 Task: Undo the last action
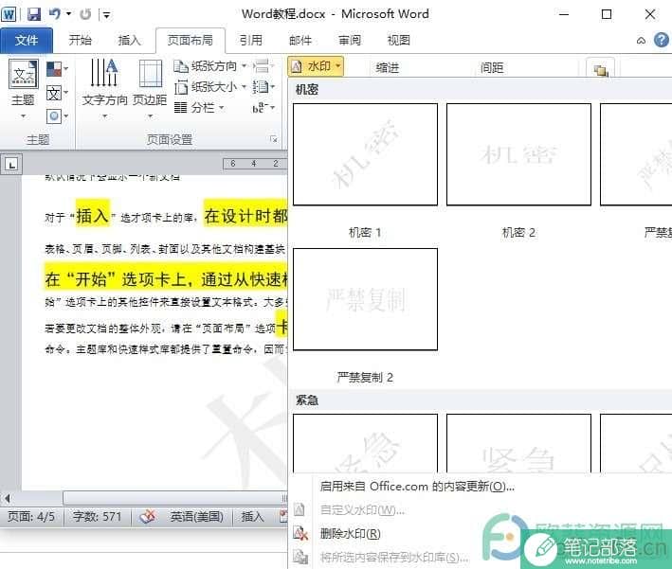pos(55,14)
